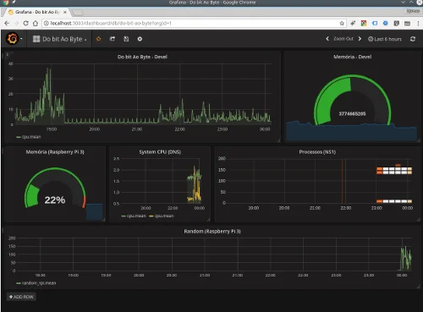Select the 'Grafana - Do bit Ao Byte' browser tab
Screen dimensions: 423x312
pos(37,12)
